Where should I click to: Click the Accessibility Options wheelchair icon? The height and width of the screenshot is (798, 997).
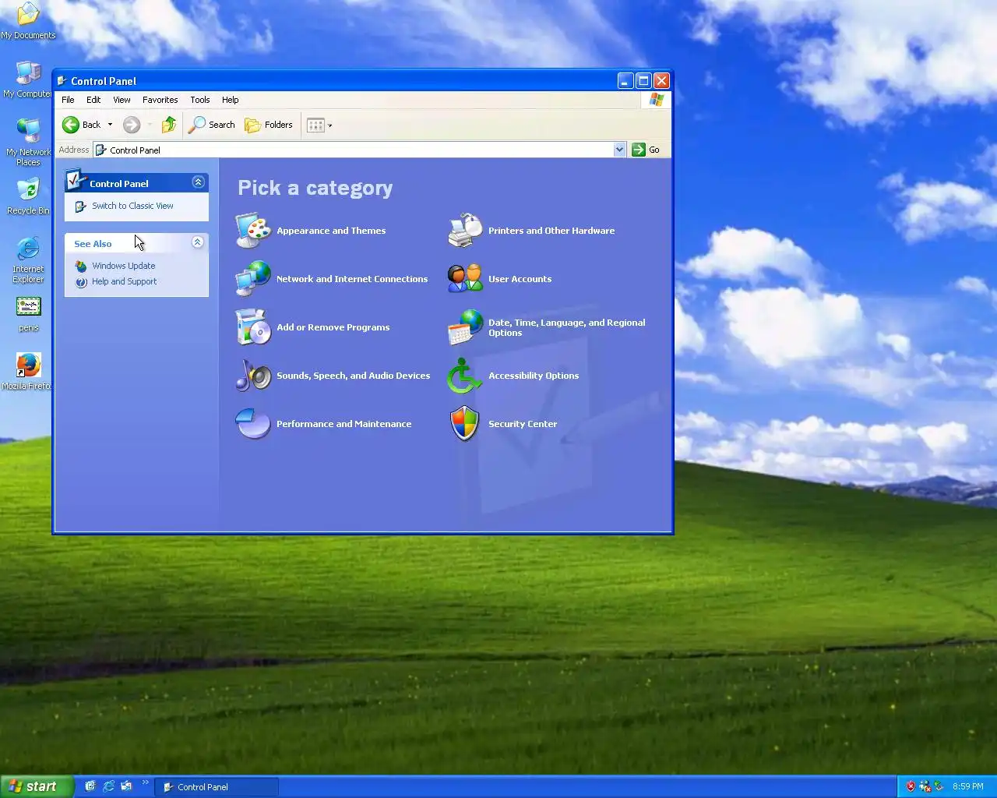465,376
